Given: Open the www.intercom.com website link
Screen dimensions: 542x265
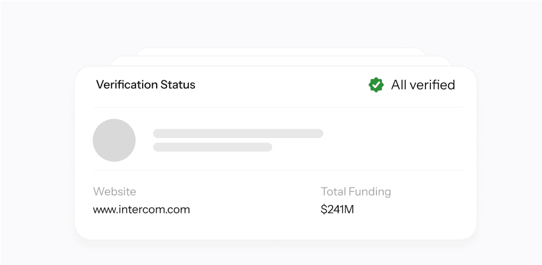Looking at the screenshot, I should coord(142,210).
